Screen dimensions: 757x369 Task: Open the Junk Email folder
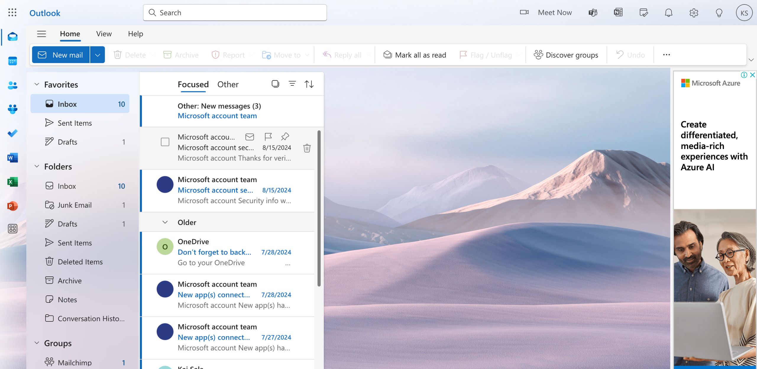coord(80,205)
